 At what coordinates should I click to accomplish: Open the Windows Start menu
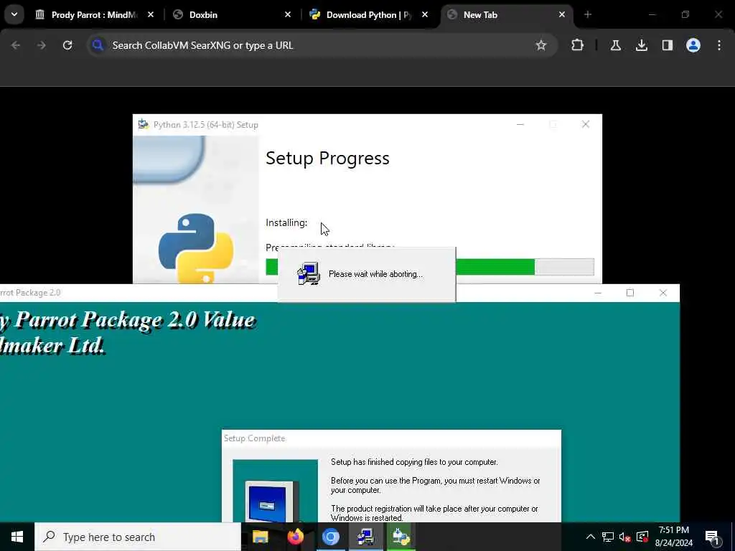tap(17, 537)
